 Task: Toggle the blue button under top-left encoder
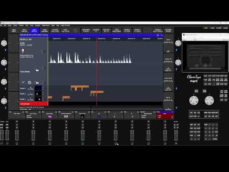point(5,50)
